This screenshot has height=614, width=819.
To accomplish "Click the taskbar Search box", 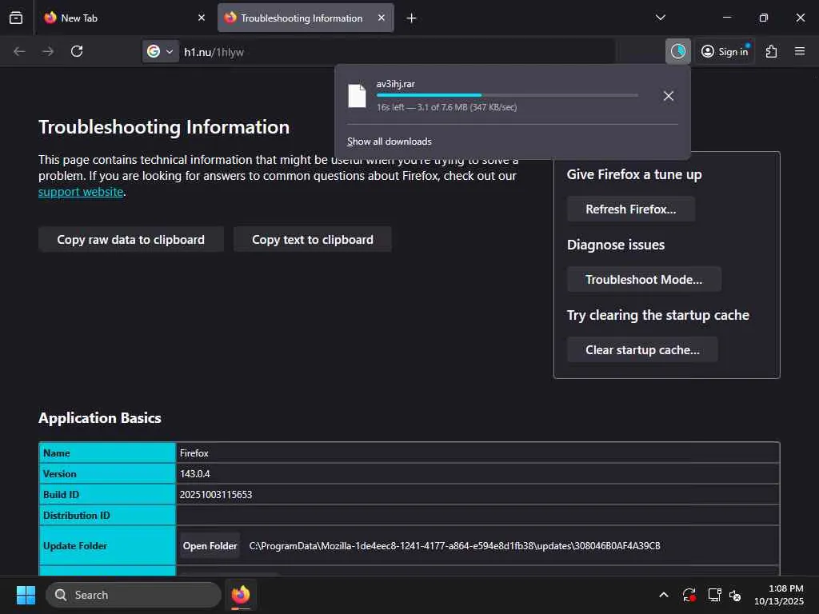I will (x=134, y=595).
